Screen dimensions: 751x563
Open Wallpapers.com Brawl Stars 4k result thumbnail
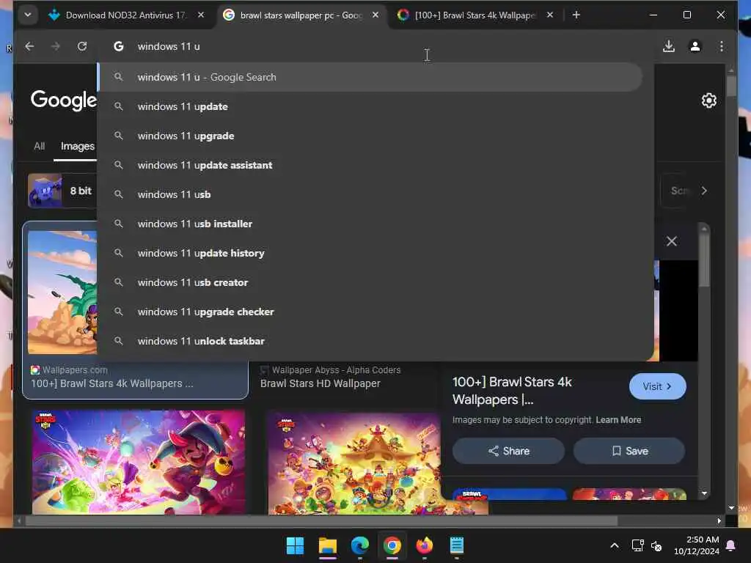click(x=62, y=292)
